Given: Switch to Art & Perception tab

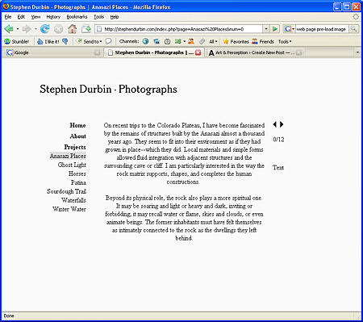Looking at the screenshot, I should [256, 52].
